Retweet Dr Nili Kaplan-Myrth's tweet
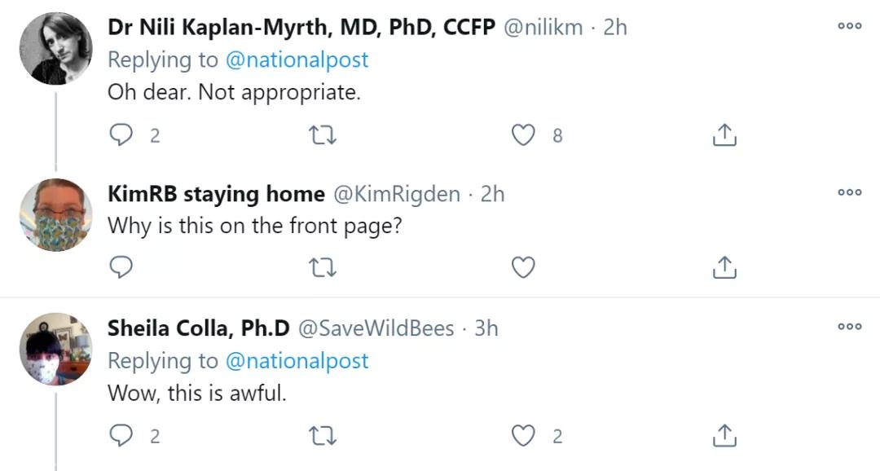This screenshot has height=471, width=880. tap(323, 135)
